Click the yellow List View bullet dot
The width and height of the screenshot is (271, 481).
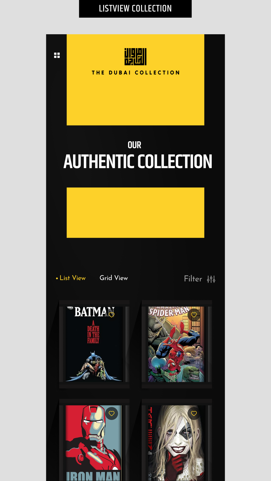(57, 278)
